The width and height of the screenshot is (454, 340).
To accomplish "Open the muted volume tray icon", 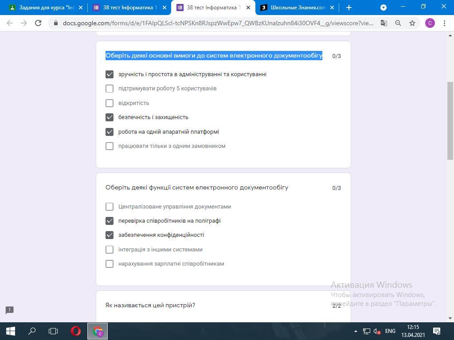I will click(x=377, y=331).
